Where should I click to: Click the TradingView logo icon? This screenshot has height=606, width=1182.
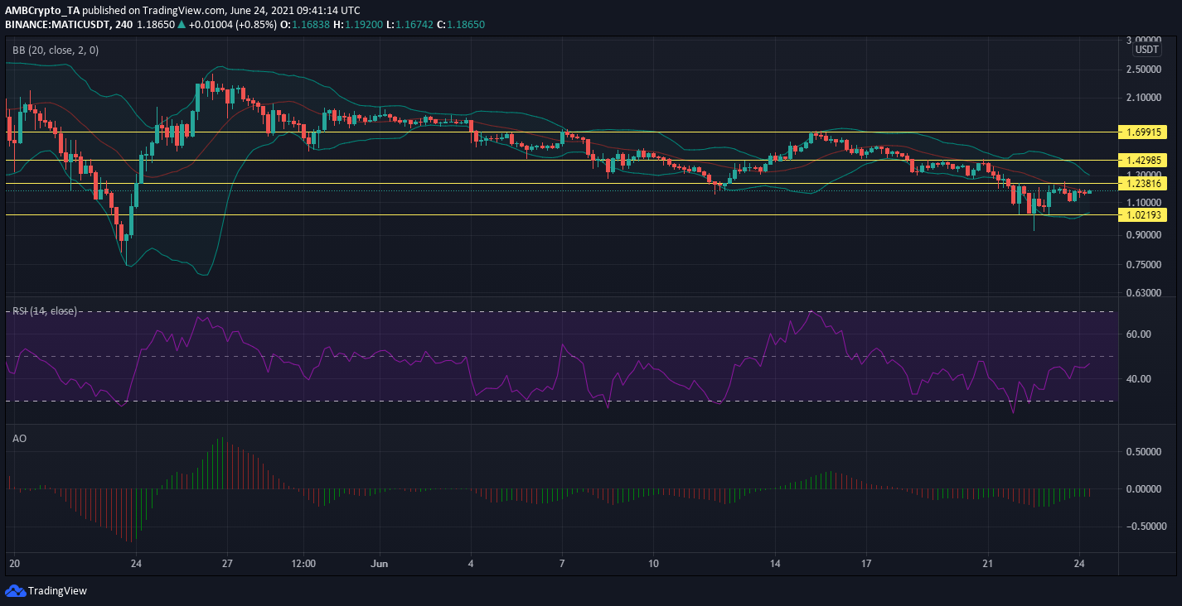(15, 590)
